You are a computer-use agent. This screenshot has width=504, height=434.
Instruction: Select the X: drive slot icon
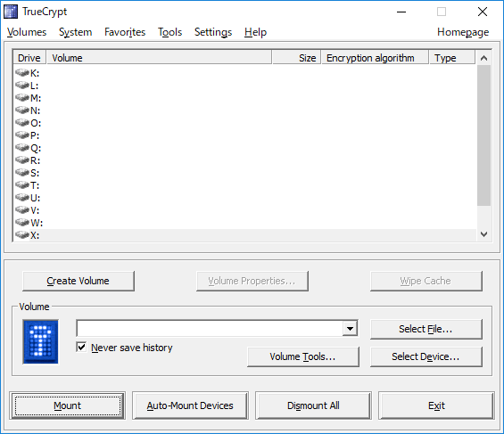click(x=22, y=235)
